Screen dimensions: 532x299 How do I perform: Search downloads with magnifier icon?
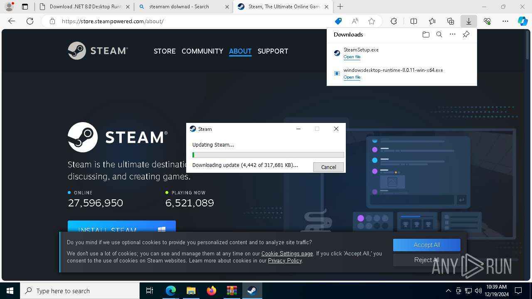(x=439, y=34)
